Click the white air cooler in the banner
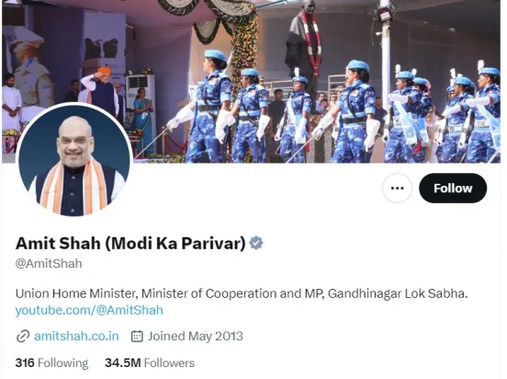This screenshot has height=379, width=507. (x=141, y=94)
